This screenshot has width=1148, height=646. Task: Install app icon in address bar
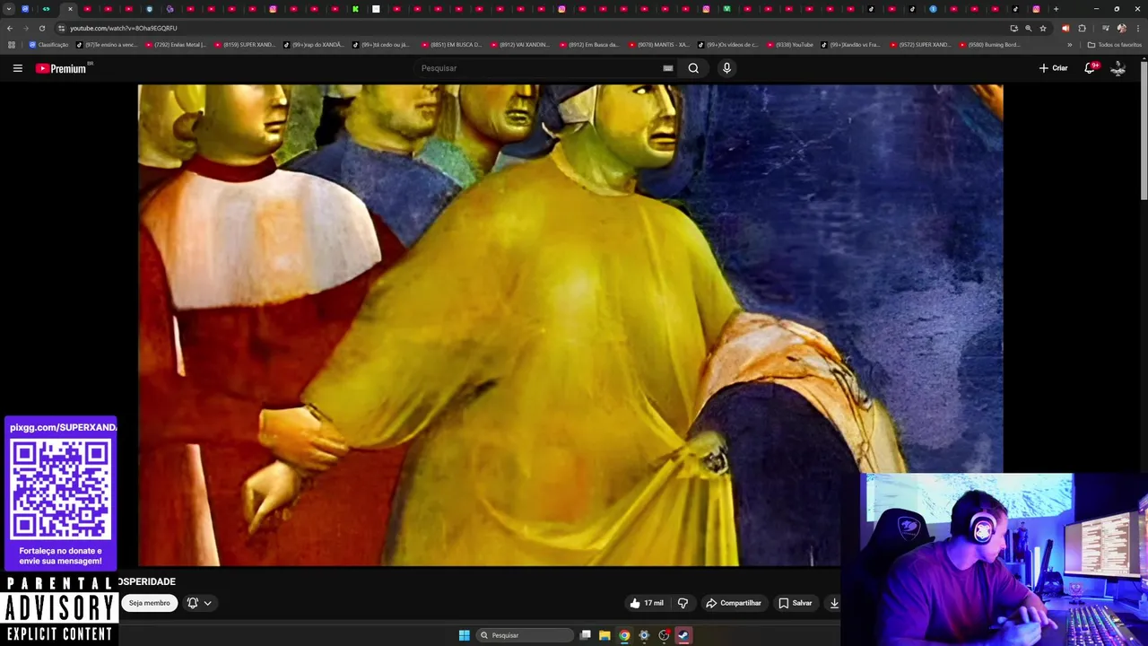click(1013, 28)
